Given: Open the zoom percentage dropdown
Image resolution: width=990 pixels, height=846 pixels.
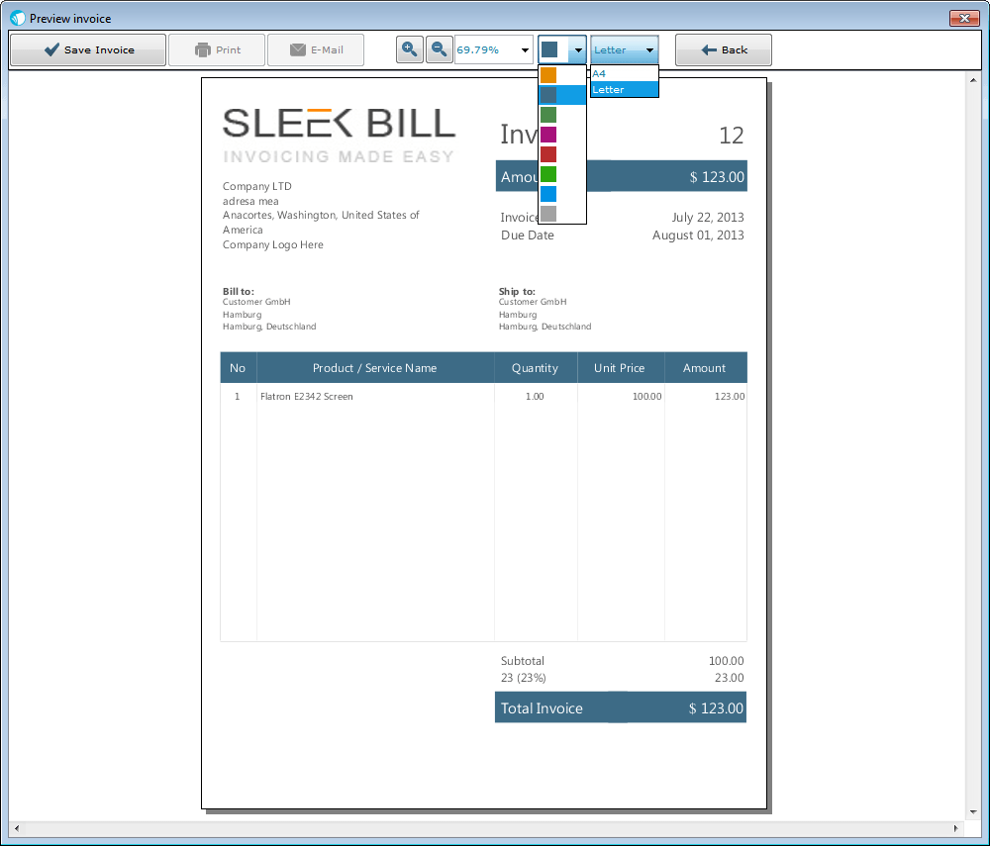Looking at the screenshot, I should point(524,50).
